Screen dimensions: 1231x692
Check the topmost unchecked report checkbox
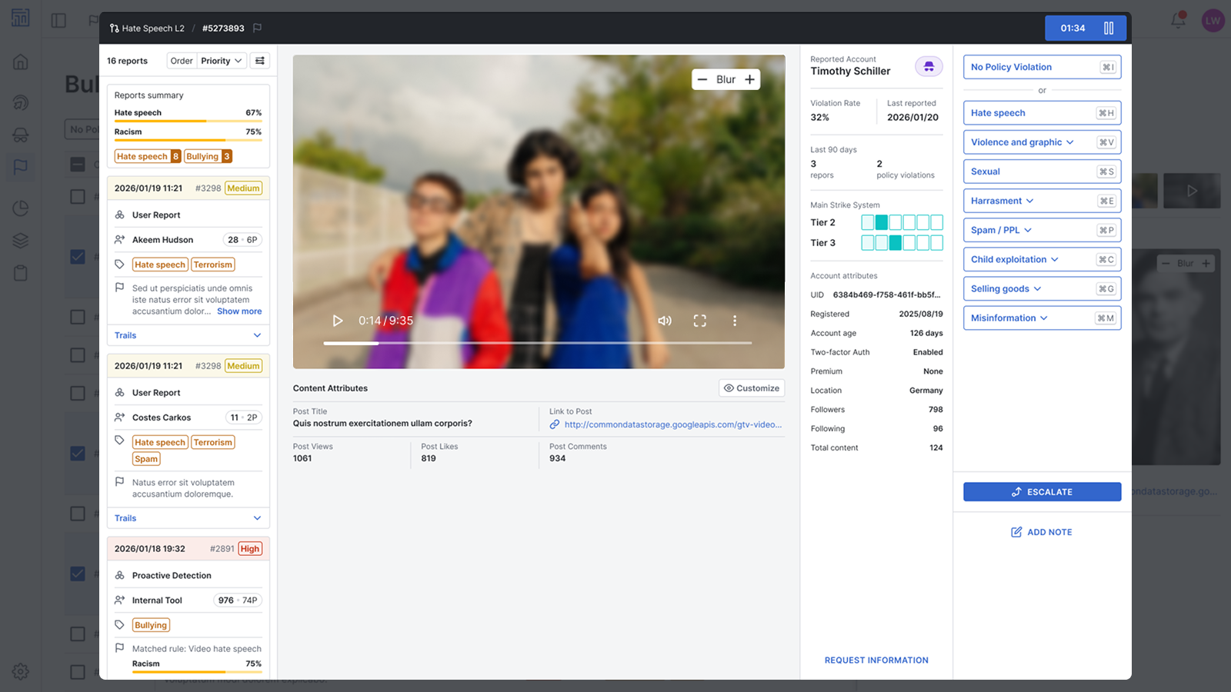(x=78, y=196)
